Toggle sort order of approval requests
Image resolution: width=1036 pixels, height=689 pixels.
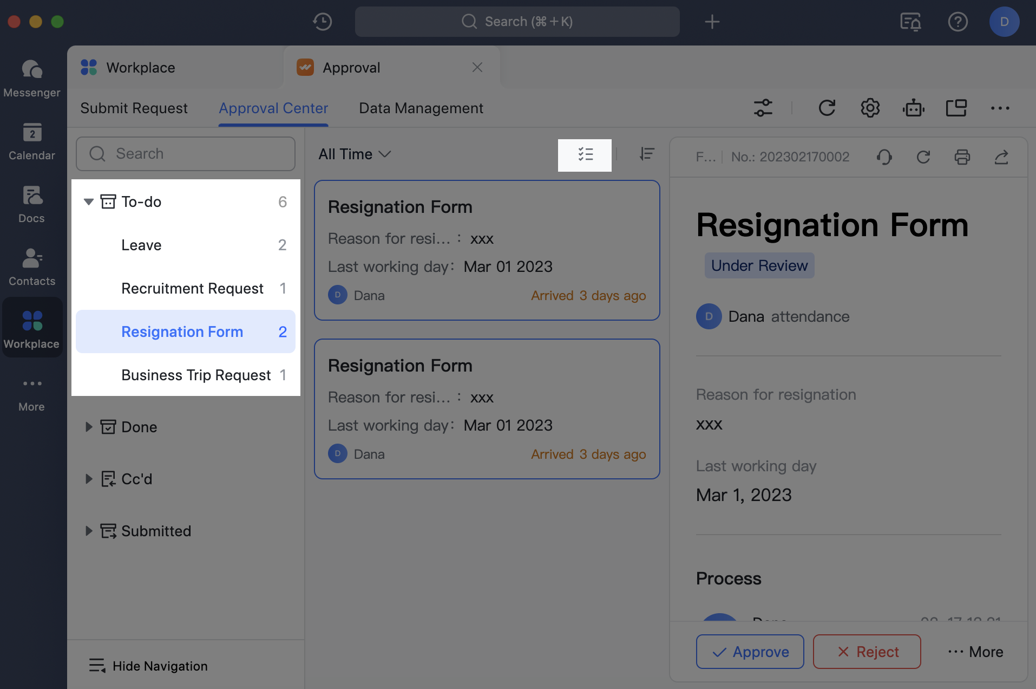[x=647, y=155]
